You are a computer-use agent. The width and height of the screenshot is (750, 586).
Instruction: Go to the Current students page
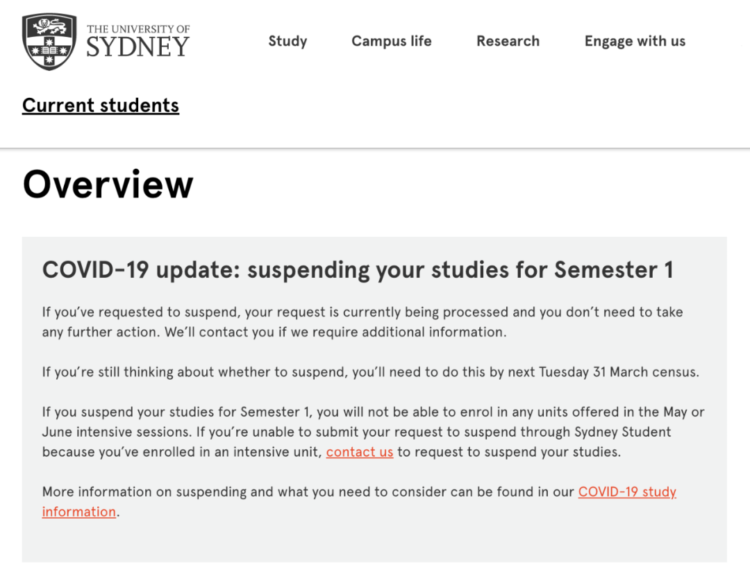click(x=101, y=106)
